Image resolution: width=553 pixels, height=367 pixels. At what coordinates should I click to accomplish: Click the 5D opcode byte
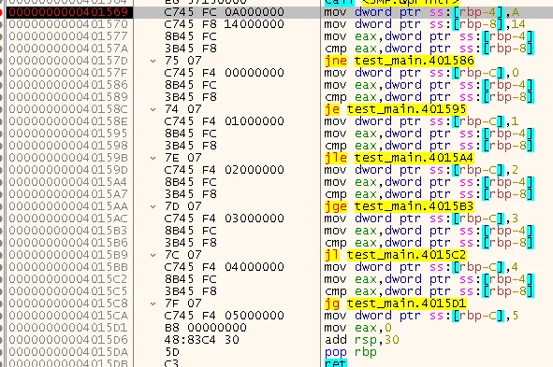[x=172, y=352]
